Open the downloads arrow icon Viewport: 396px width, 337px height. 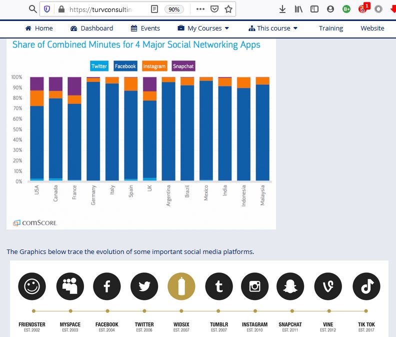pos(282,9)
